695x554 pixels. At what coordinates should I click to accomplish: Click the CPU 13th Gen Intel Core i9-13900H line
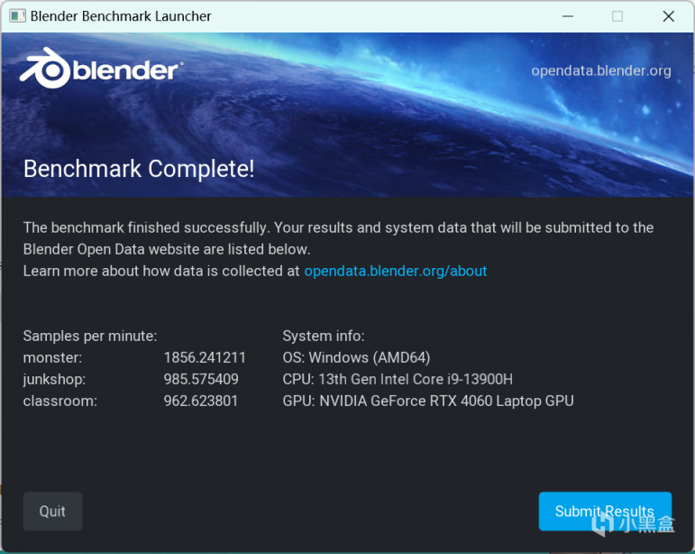pos(398,379)
